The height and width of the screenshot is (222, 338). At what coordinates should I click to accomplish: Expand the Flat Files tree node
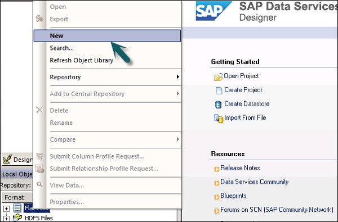pos(6,209)
